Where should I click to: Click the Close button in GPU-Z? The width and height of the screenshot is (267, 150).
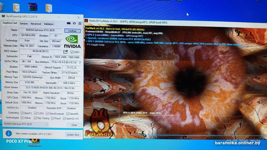(x=74, y=125)
